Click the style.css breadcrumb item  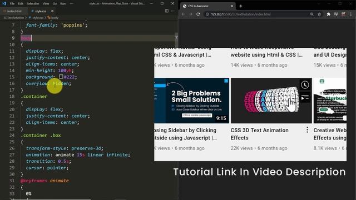38,18
